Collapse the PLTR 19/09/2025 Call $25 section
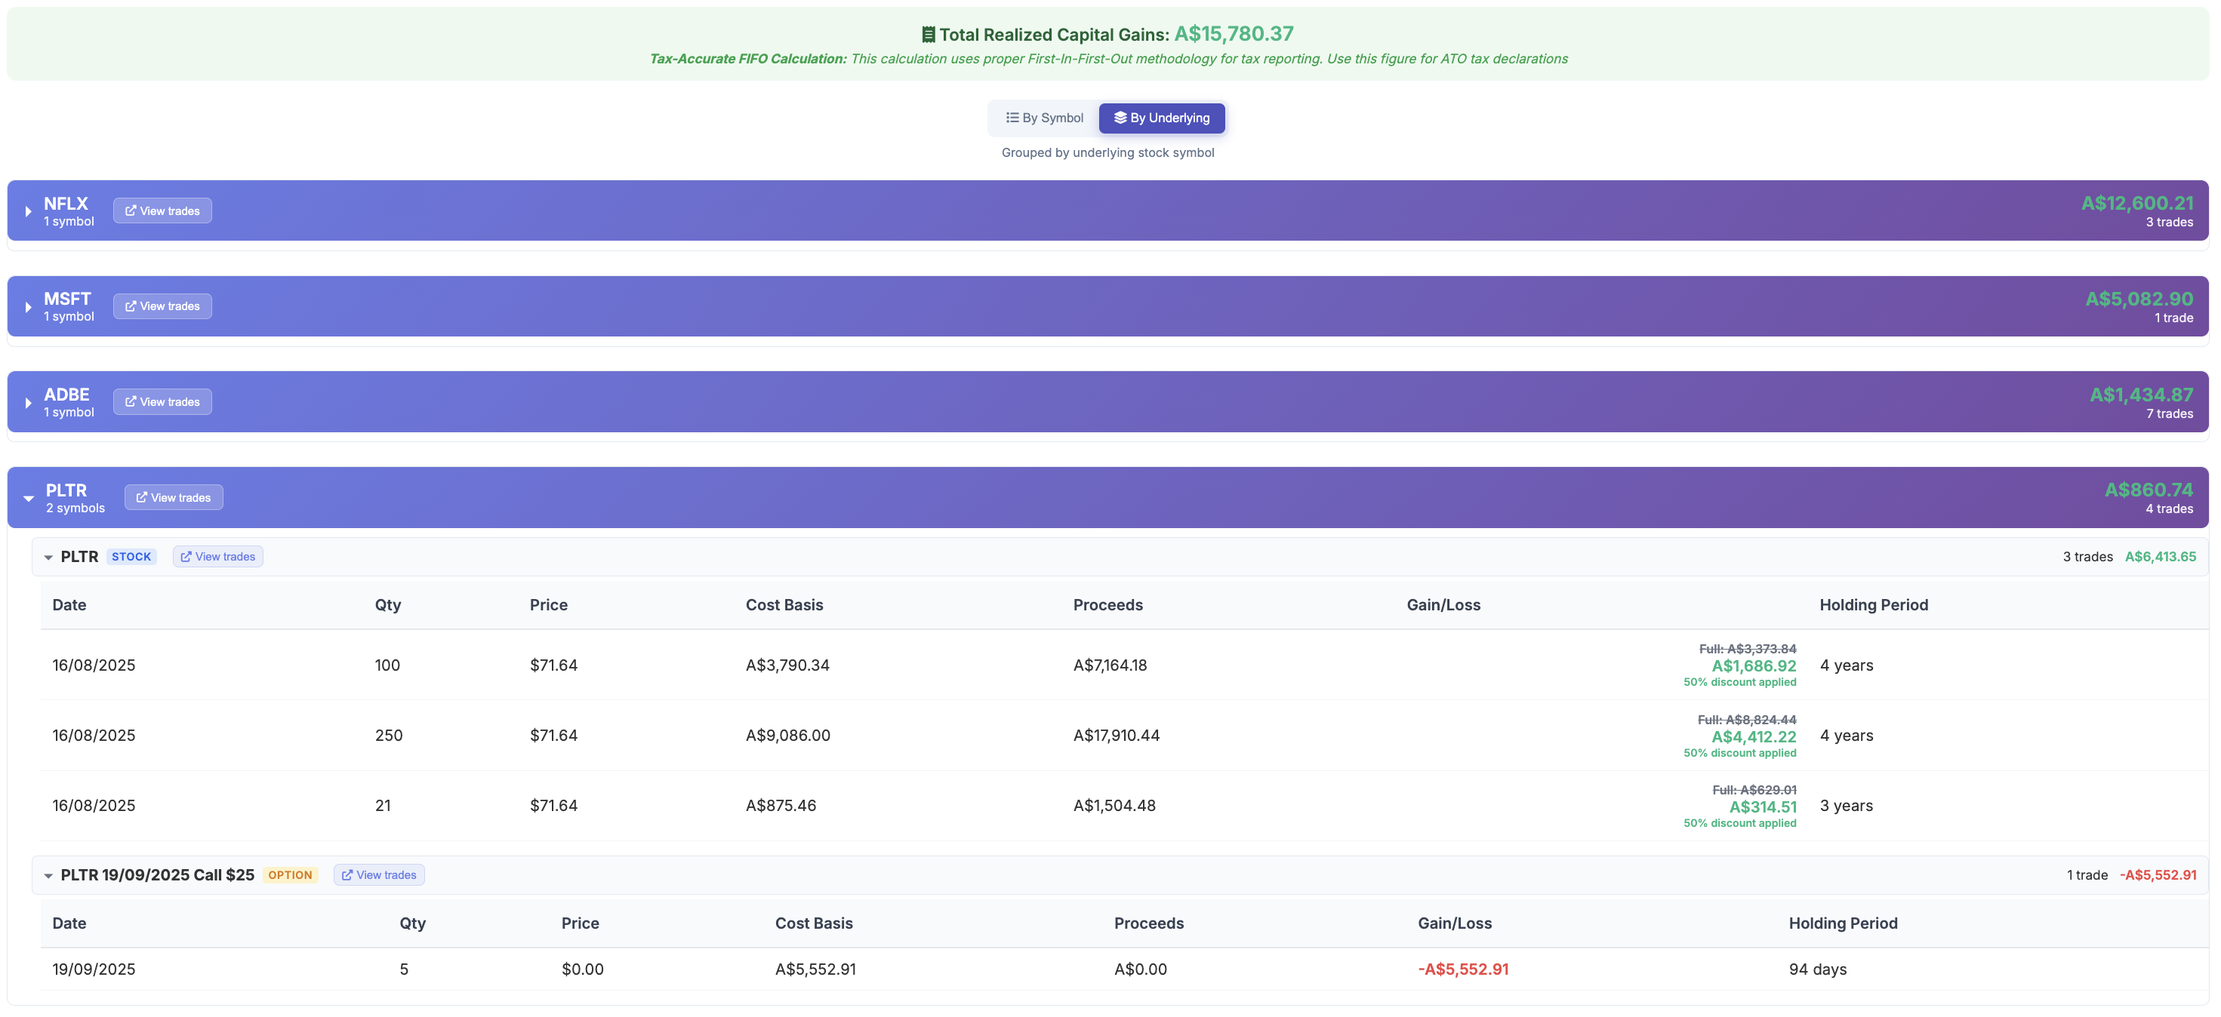The image size is (2221, 1017). pos(49,874)
